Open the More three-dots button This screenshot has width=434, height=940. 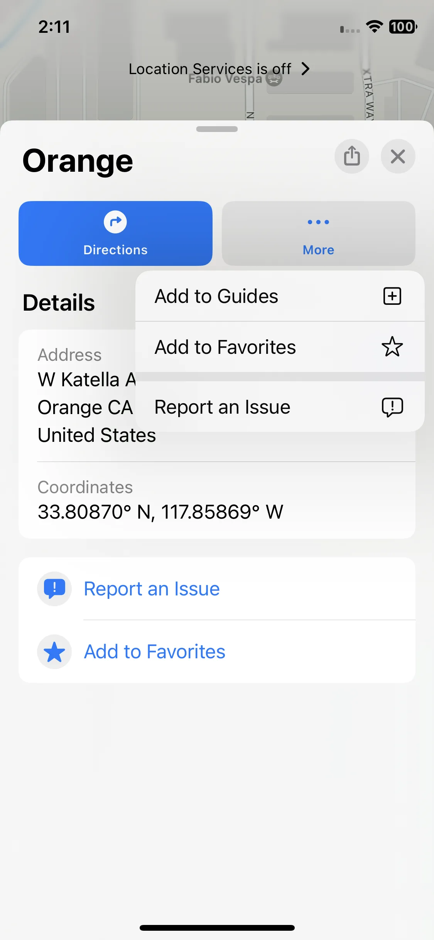(318, 233)
